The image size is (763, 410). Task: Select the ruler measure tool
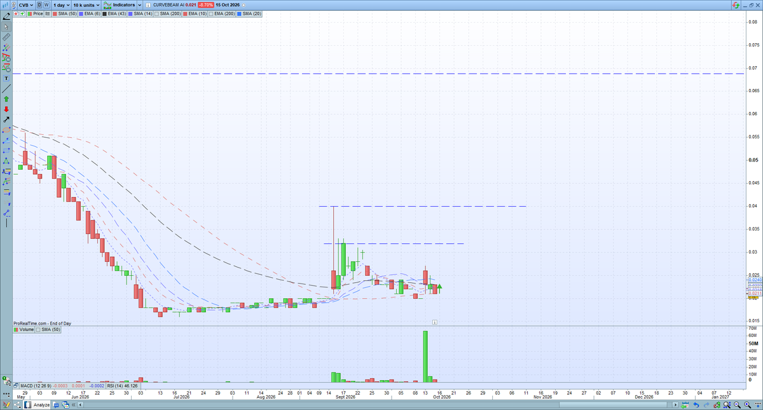[7, 38]
